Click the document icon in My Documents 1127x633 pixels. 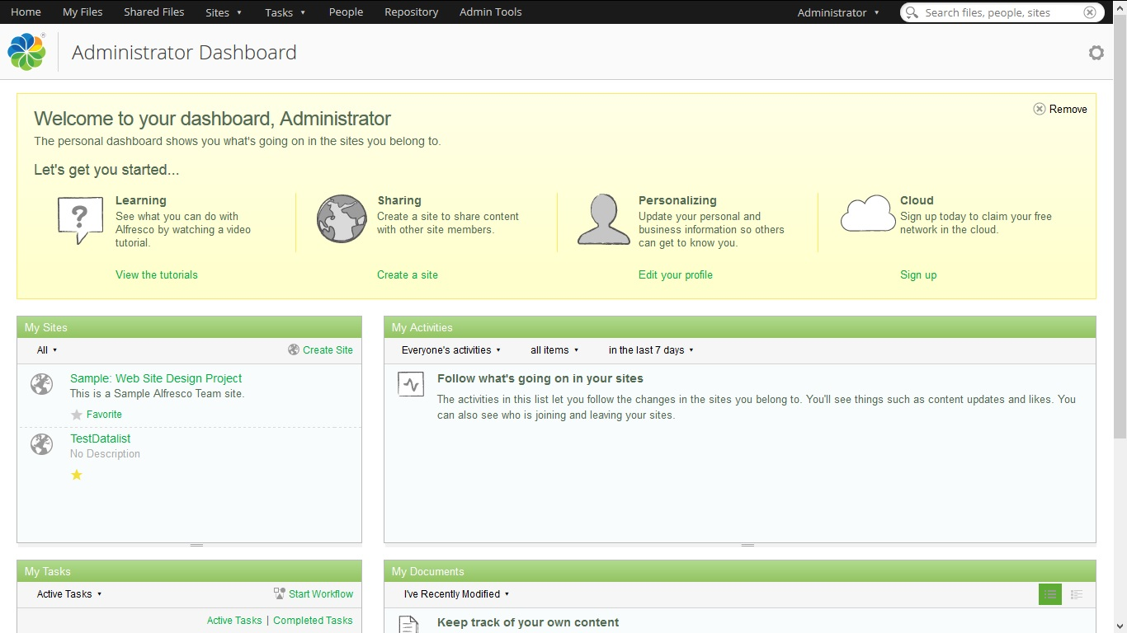(x=409, y=625)
